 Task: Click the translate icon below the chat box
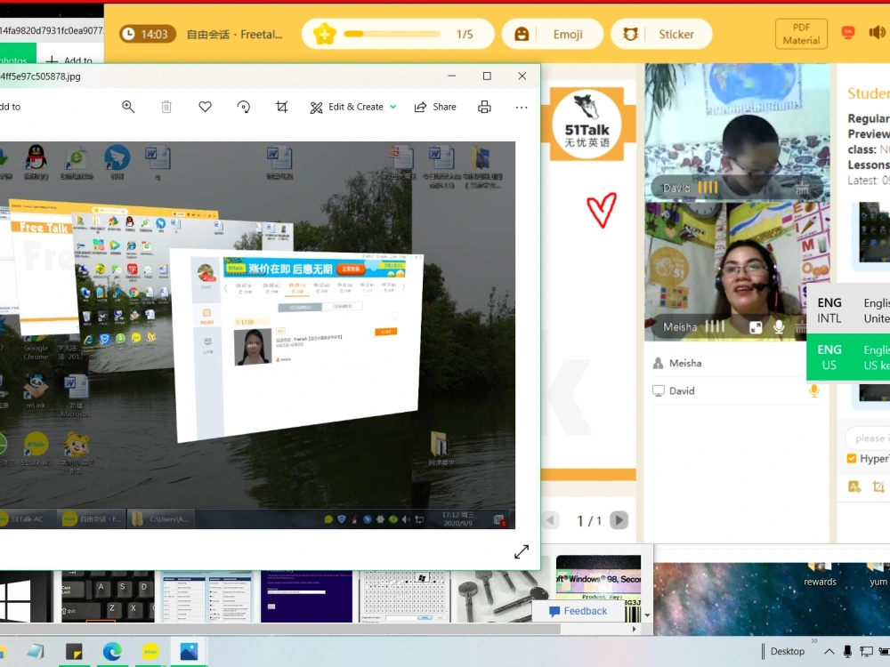tap(854, 486)
